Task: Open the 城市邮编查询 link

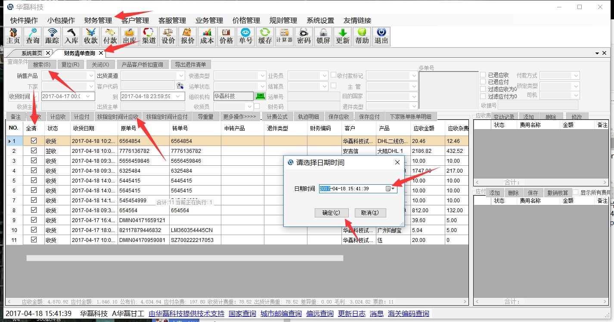Action: 281,313
